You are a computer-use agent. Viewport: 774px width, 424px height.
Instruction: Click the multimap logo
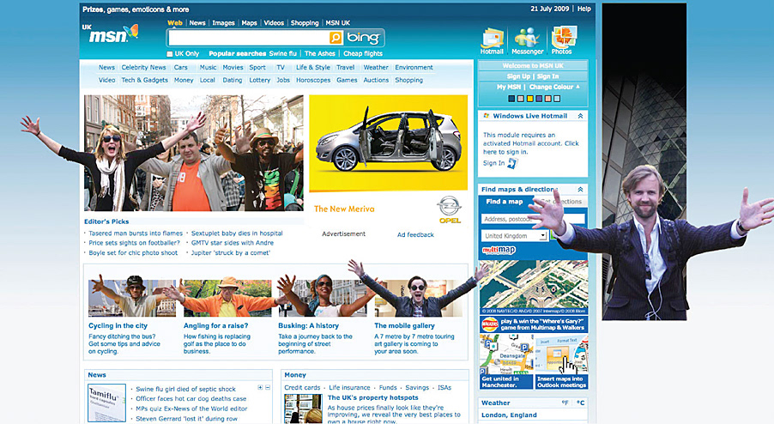click(499, 250)
